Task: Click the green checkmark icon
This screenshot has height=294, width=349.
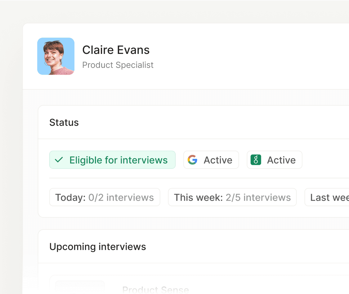Action: click(x=59, y=160)
